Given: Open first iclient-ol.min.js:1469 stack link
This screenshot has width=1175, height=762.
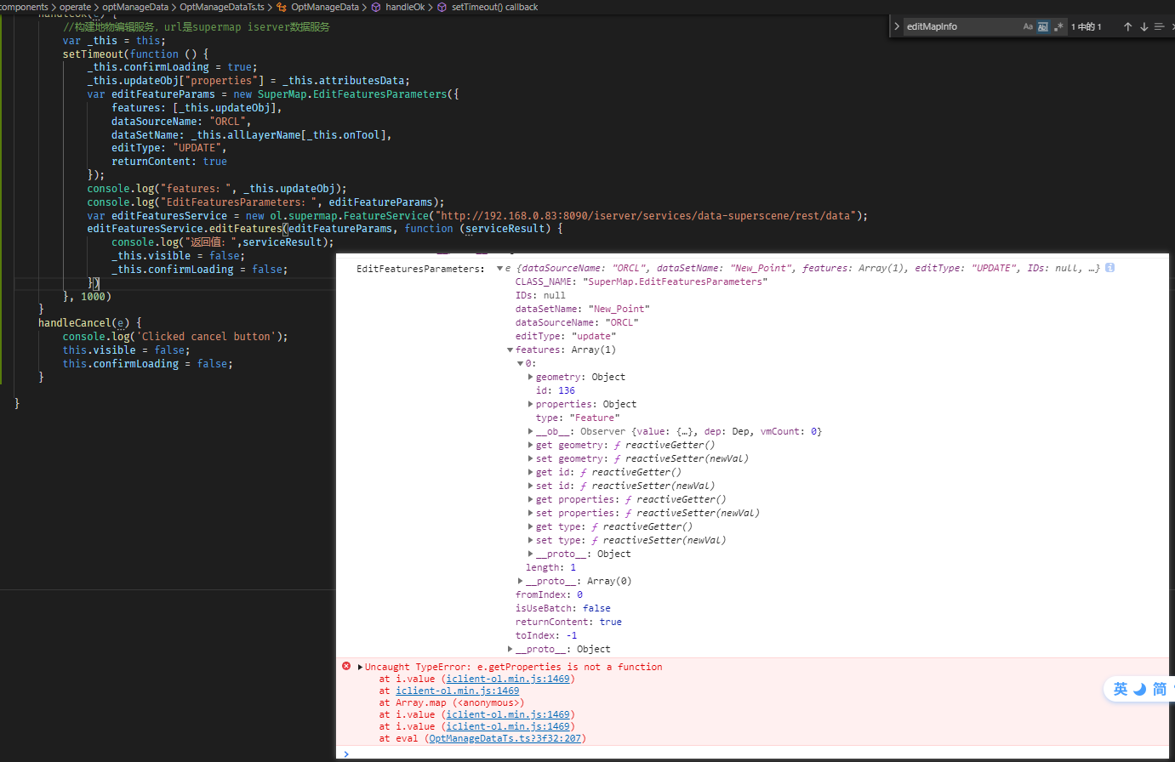Looking at the screenshot, I should pyautogui.click(x=508, y=680).
